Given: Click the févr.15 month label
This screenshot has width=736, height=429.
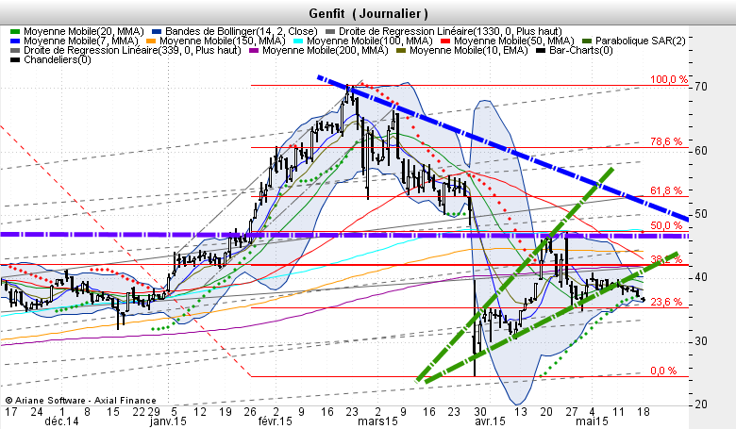Looking at the screenshot, I should coord(276,421).
